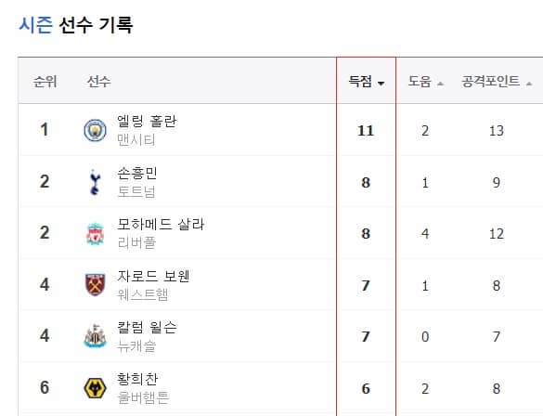Click the Liverpool club crest icon
The width and height of the screenshot is (543, 416).
click(96, 234)
